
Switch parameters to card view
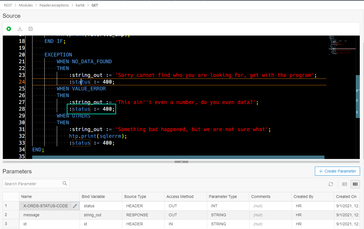(x=344, y=184)
